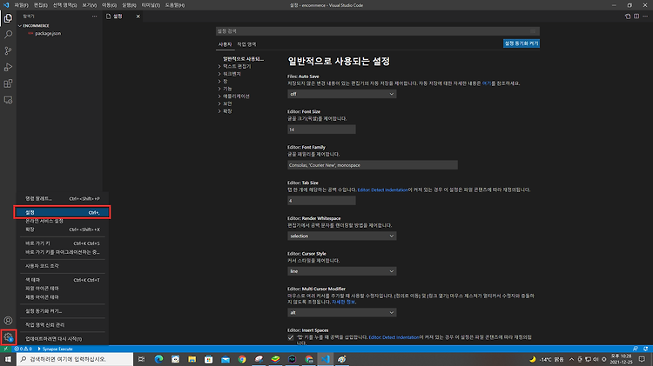The width and height of the screenshot is (653, 366).
Task: Click the Windows Start button
Action: (x=8, y=359)
